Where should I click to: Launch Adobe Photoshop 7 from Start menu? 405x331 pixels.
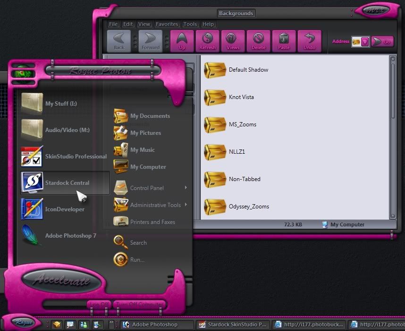click(65, 236)
